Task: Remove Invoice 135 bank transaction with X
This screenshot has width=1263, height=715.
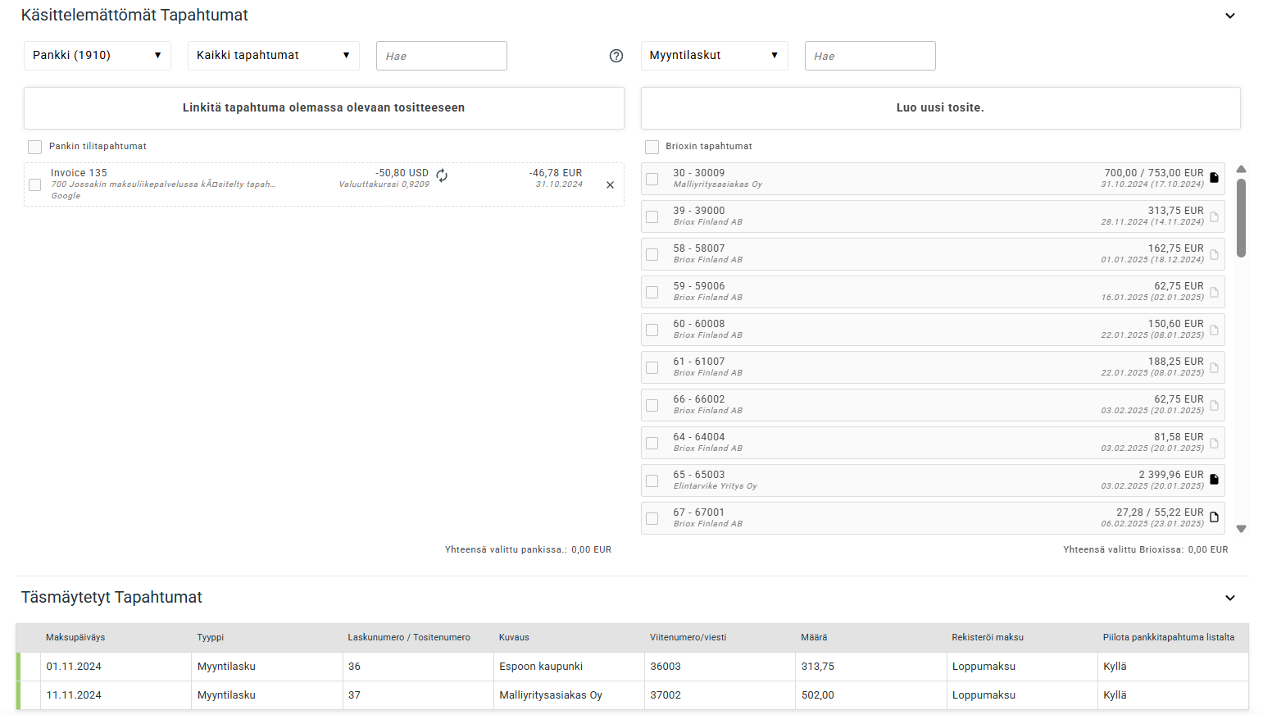Action: tap(610, 185)
